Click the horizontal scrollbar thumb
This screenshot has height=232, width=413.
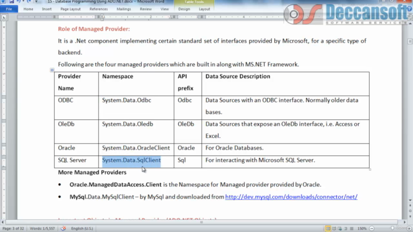(201, 222)
